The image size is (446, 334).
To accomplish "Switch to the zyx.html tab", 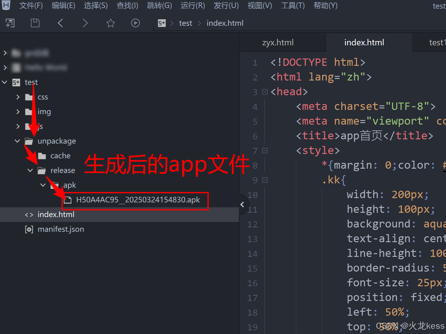I will point(278,43).
